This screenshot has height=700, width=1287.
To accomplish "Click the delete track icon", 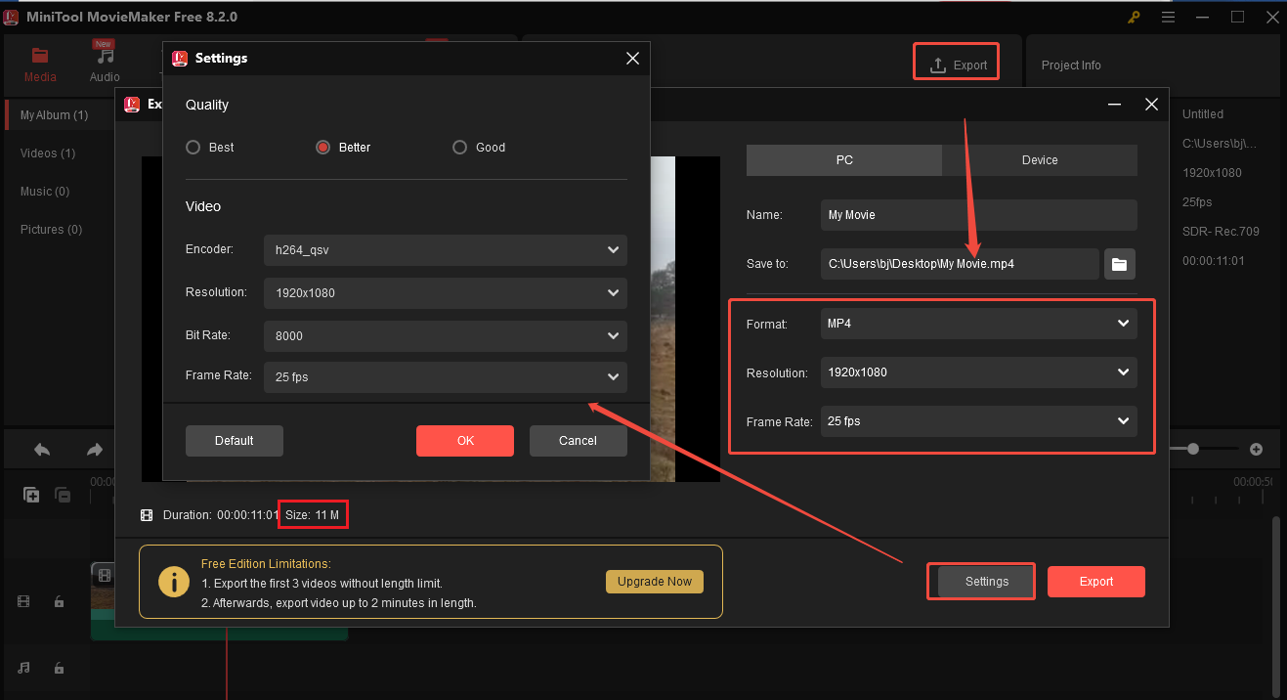I will click(x=63, y=495).
